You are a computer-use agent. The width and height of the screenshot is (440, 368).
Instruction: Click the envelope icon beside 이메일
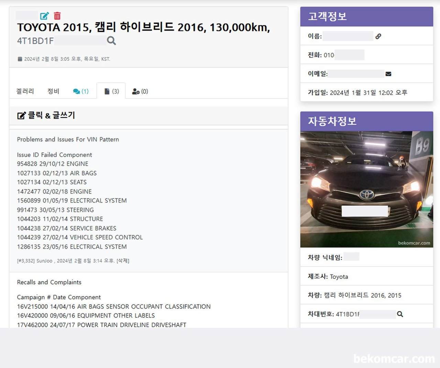[x=388, y=74]
